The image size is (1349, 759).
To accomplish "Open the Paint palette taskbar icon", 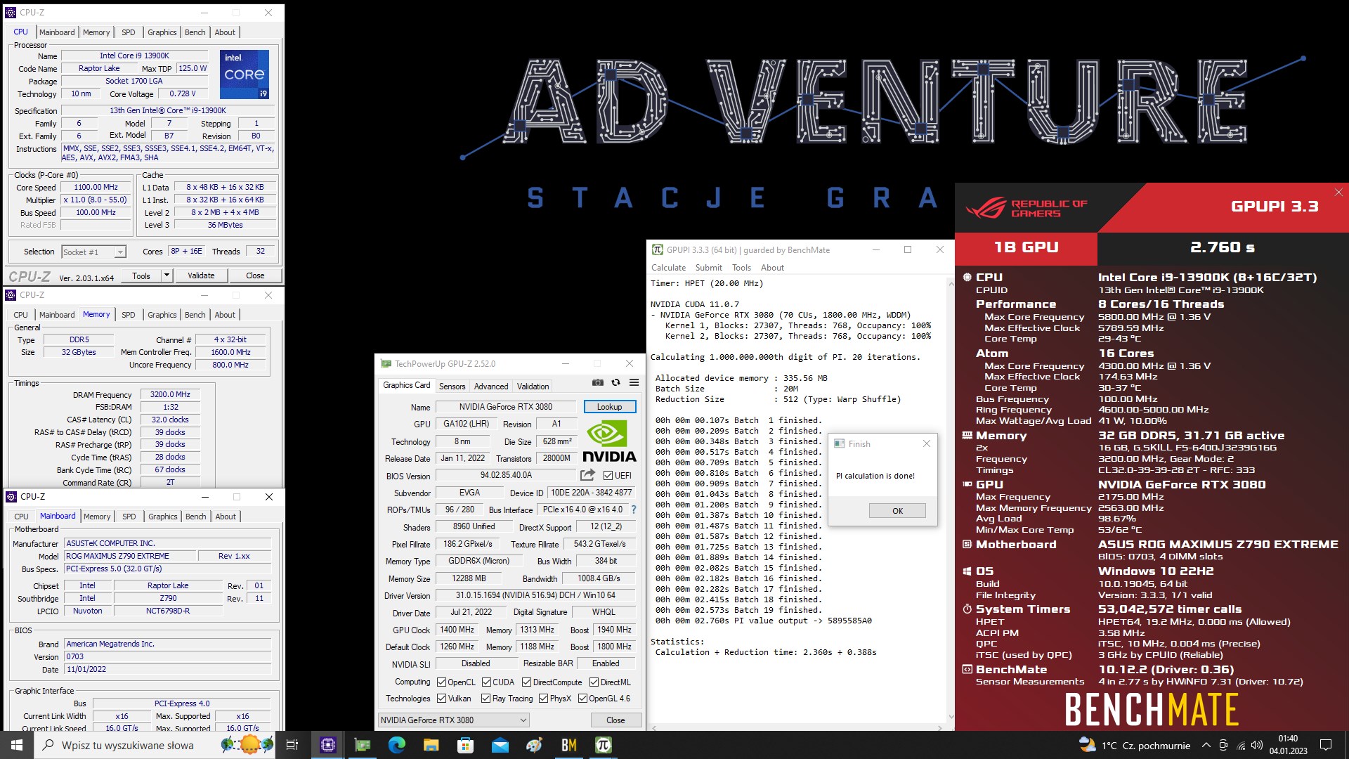I will tap(534, 745).
